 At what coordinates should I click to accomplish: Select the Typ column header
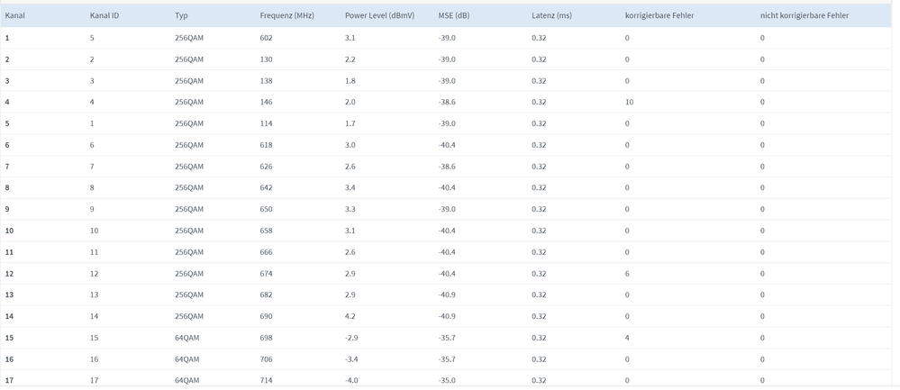182,16
